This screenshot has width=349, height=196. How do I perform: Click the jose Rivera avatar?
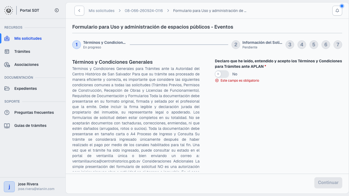(9, 187)
